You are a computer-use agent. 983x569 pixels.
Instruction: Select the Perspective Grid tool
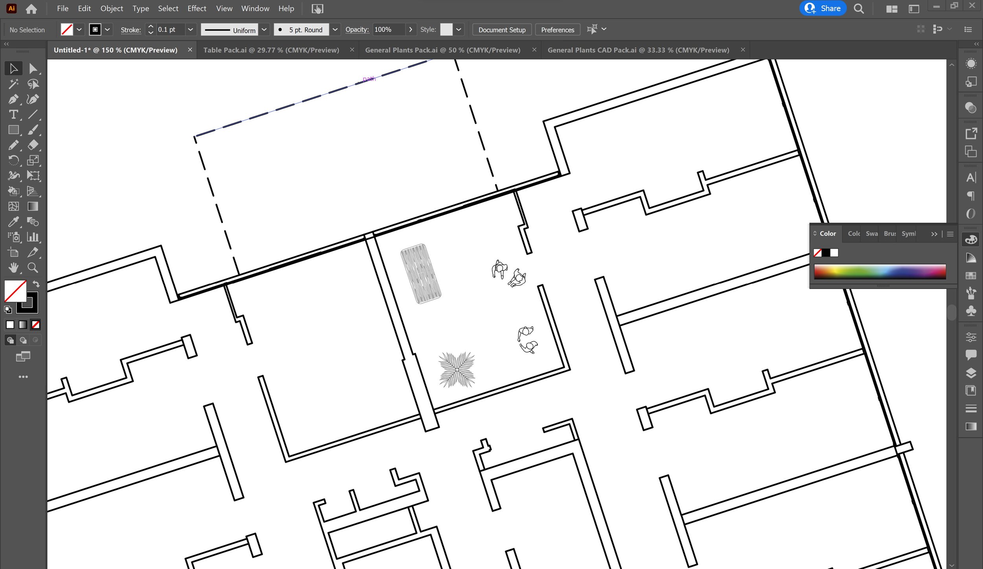pyautogui.click(x=33, y=191)
